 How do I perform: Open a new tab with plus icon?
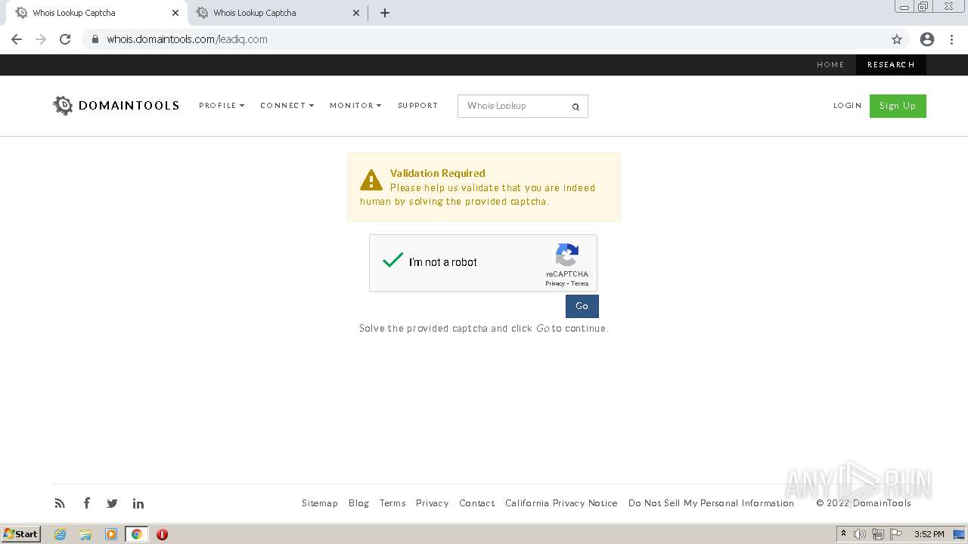(x=385, y=13)
